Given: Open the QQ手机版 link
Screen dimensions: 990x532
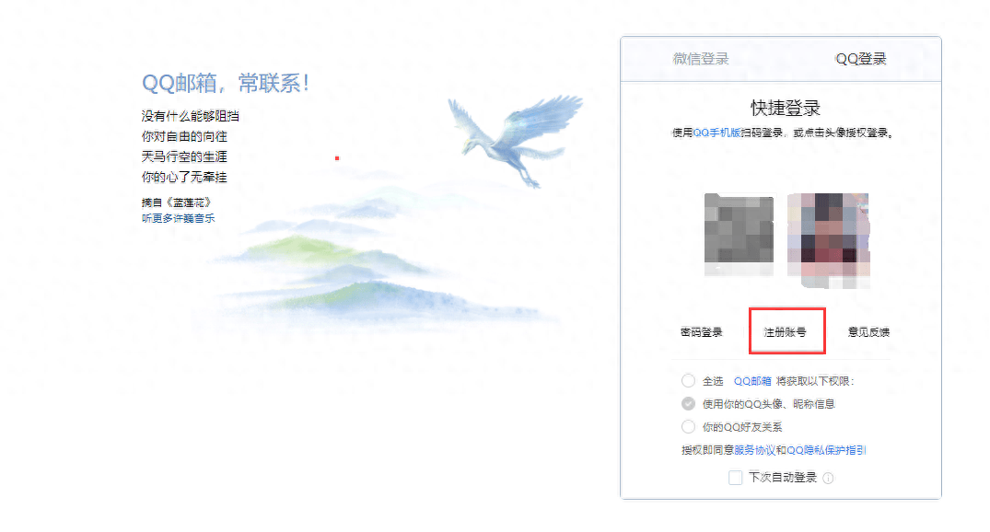Looking at the screenshot, I should [716, 133].
